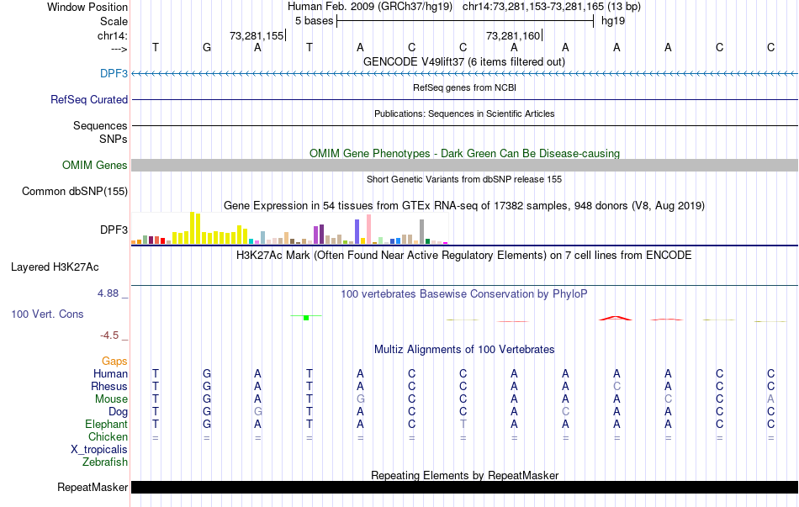Click the red PhyloP conservation peak
Viewport: 799px width, 507px height.
(616, 318)
